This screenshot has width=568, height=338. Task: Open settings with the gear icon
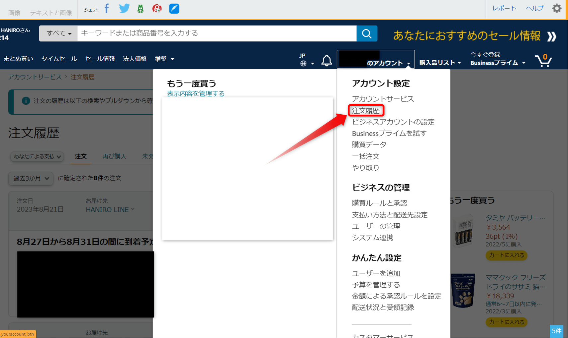(x=557, y=8)
